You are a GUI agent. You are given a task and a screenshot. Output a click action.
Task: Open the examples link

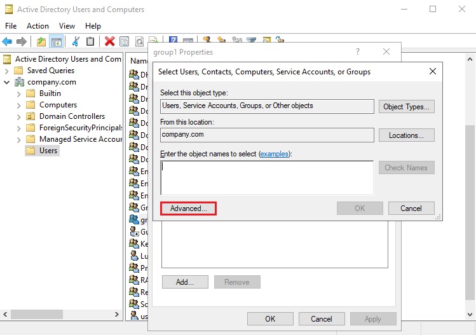pyautogui.click(x=274, y=154)
